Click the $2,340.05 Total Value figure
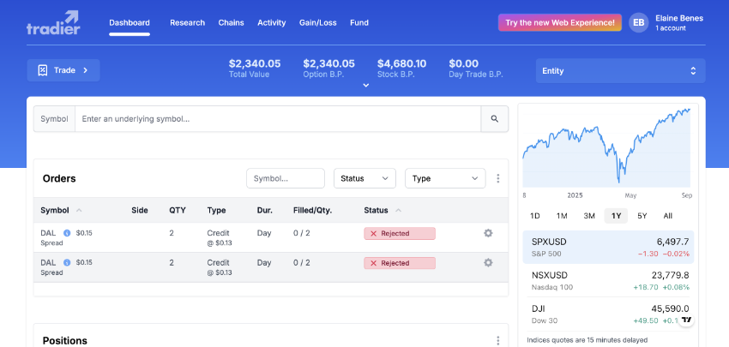This screenshot has width=729, height=347. [255, 63]
